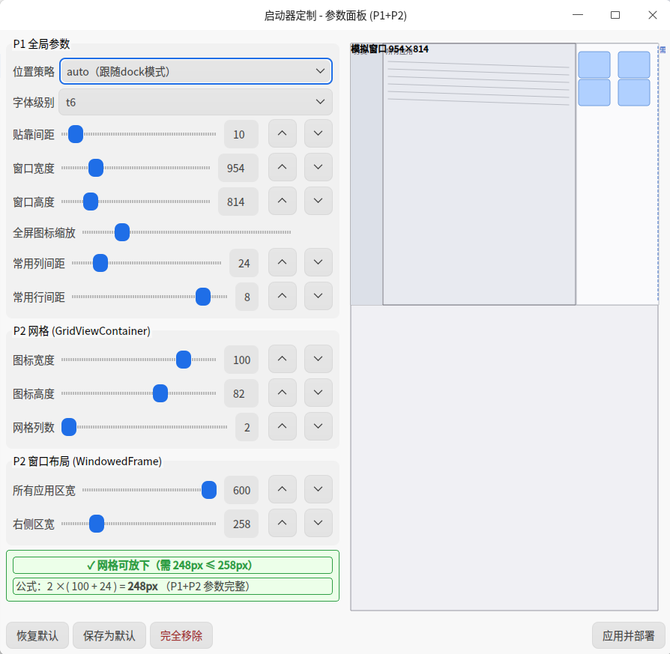The width and height of the screenshot is (670, 654).
Task: Increase 所有应用区宽 with the up arrow
Action: coord(283,489)
